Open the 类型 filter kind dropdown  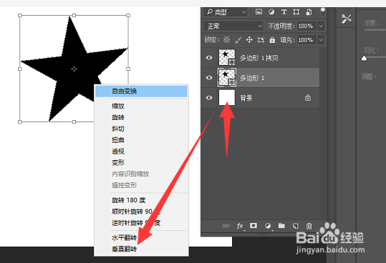(226, 11)
